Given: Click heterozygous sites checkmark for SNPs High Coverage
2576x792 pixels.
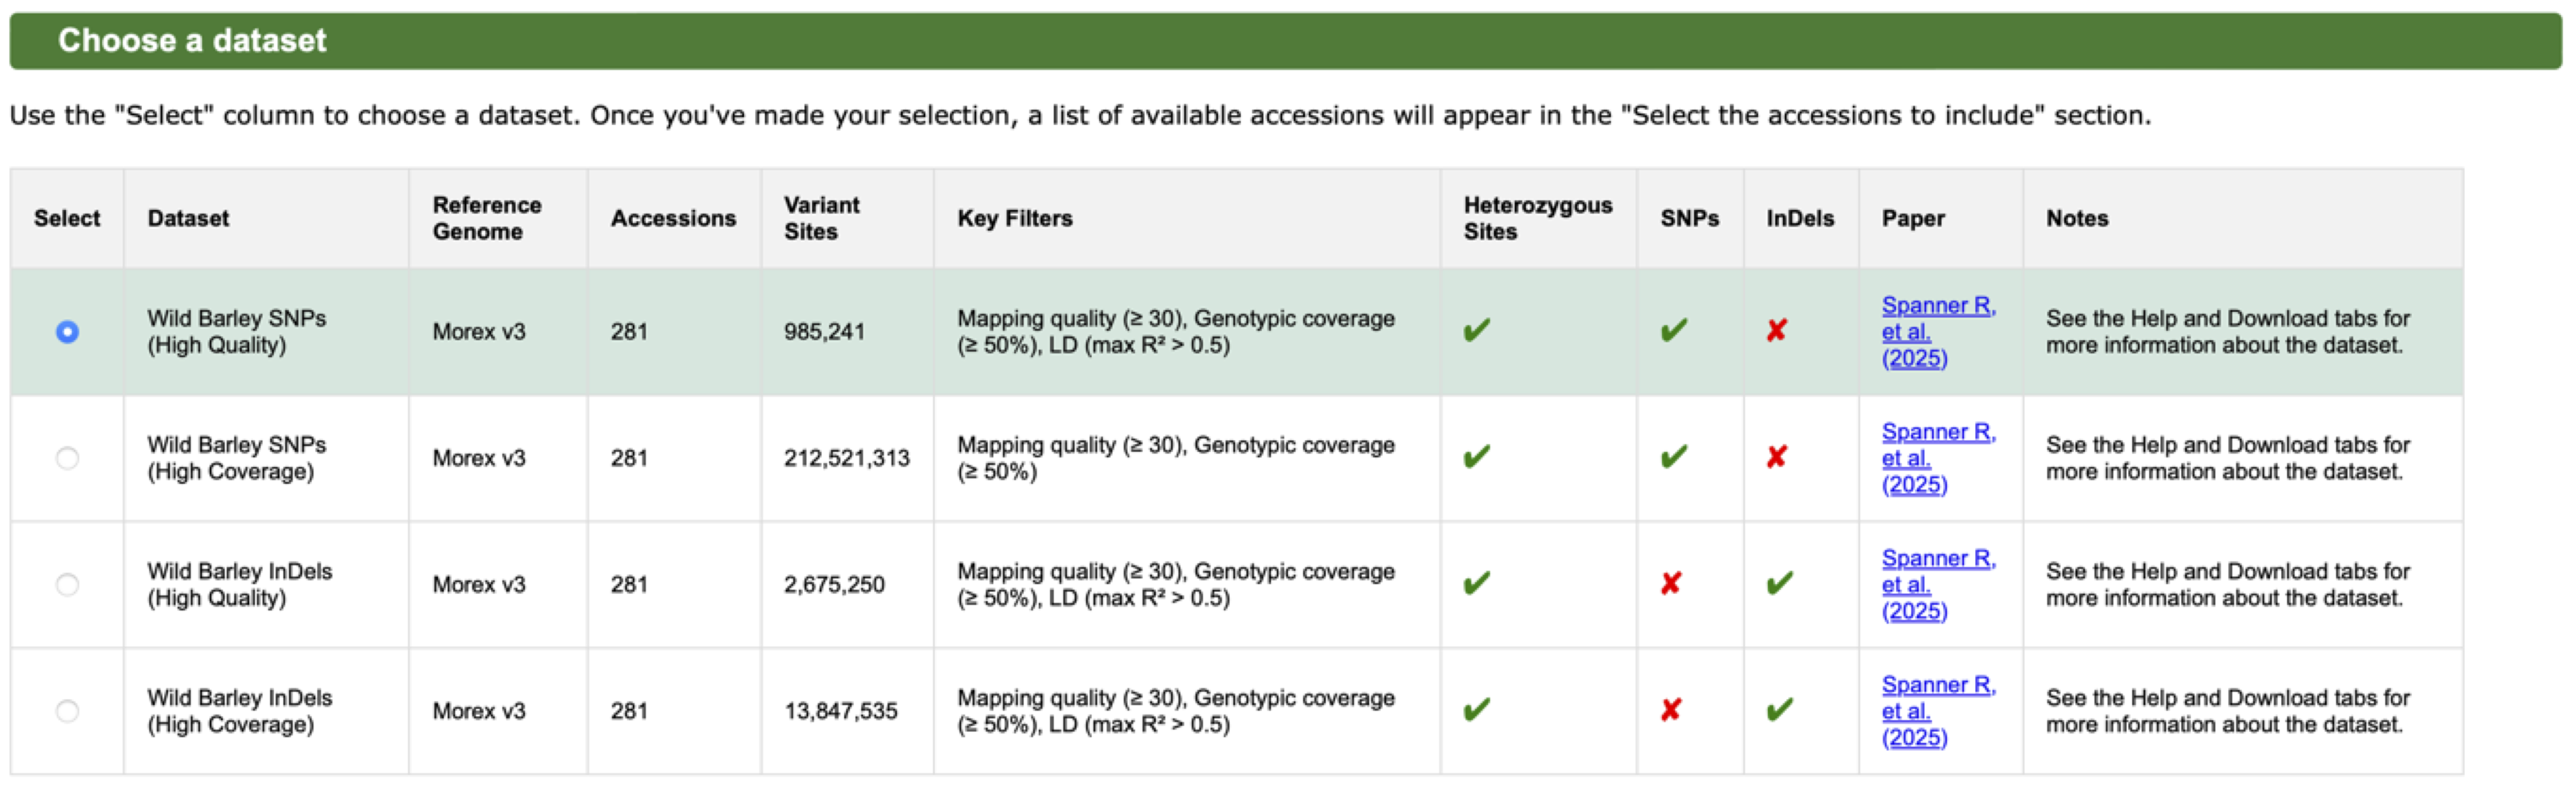Looking at the screenshot, I should click(1476, 457).
